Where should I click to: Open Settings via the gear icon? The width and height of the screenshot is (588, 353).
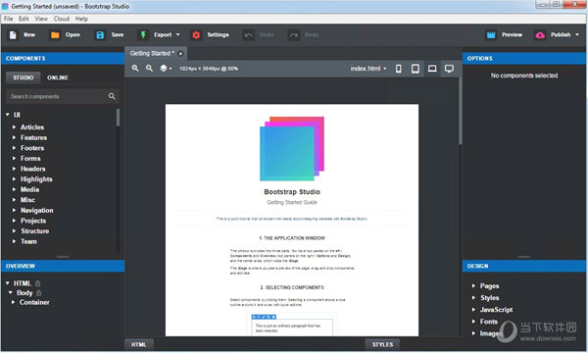click(x=196, y=35)
